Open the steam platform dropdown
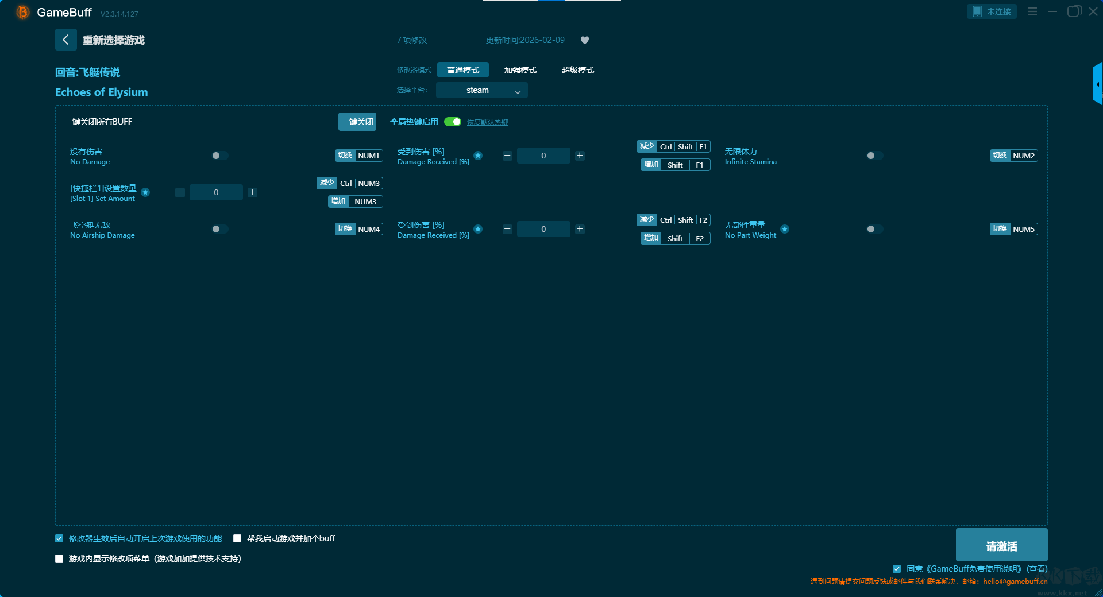Viewport: 1103px width, 597px height. point(481,91)
